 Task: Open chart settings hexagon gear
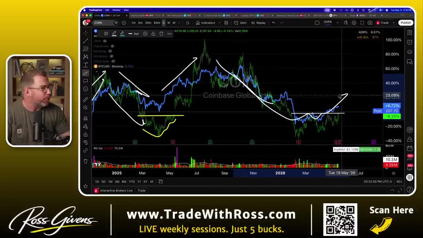point(354,23)
